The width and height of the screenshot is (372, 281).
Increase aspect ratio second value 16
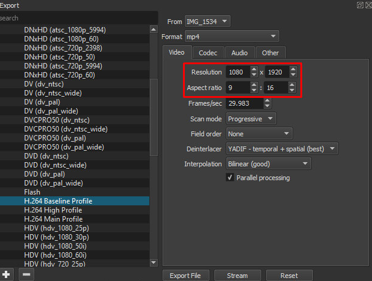(292, 85)
